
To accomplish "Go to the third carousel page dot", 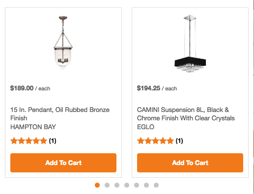I will point(117,185).
